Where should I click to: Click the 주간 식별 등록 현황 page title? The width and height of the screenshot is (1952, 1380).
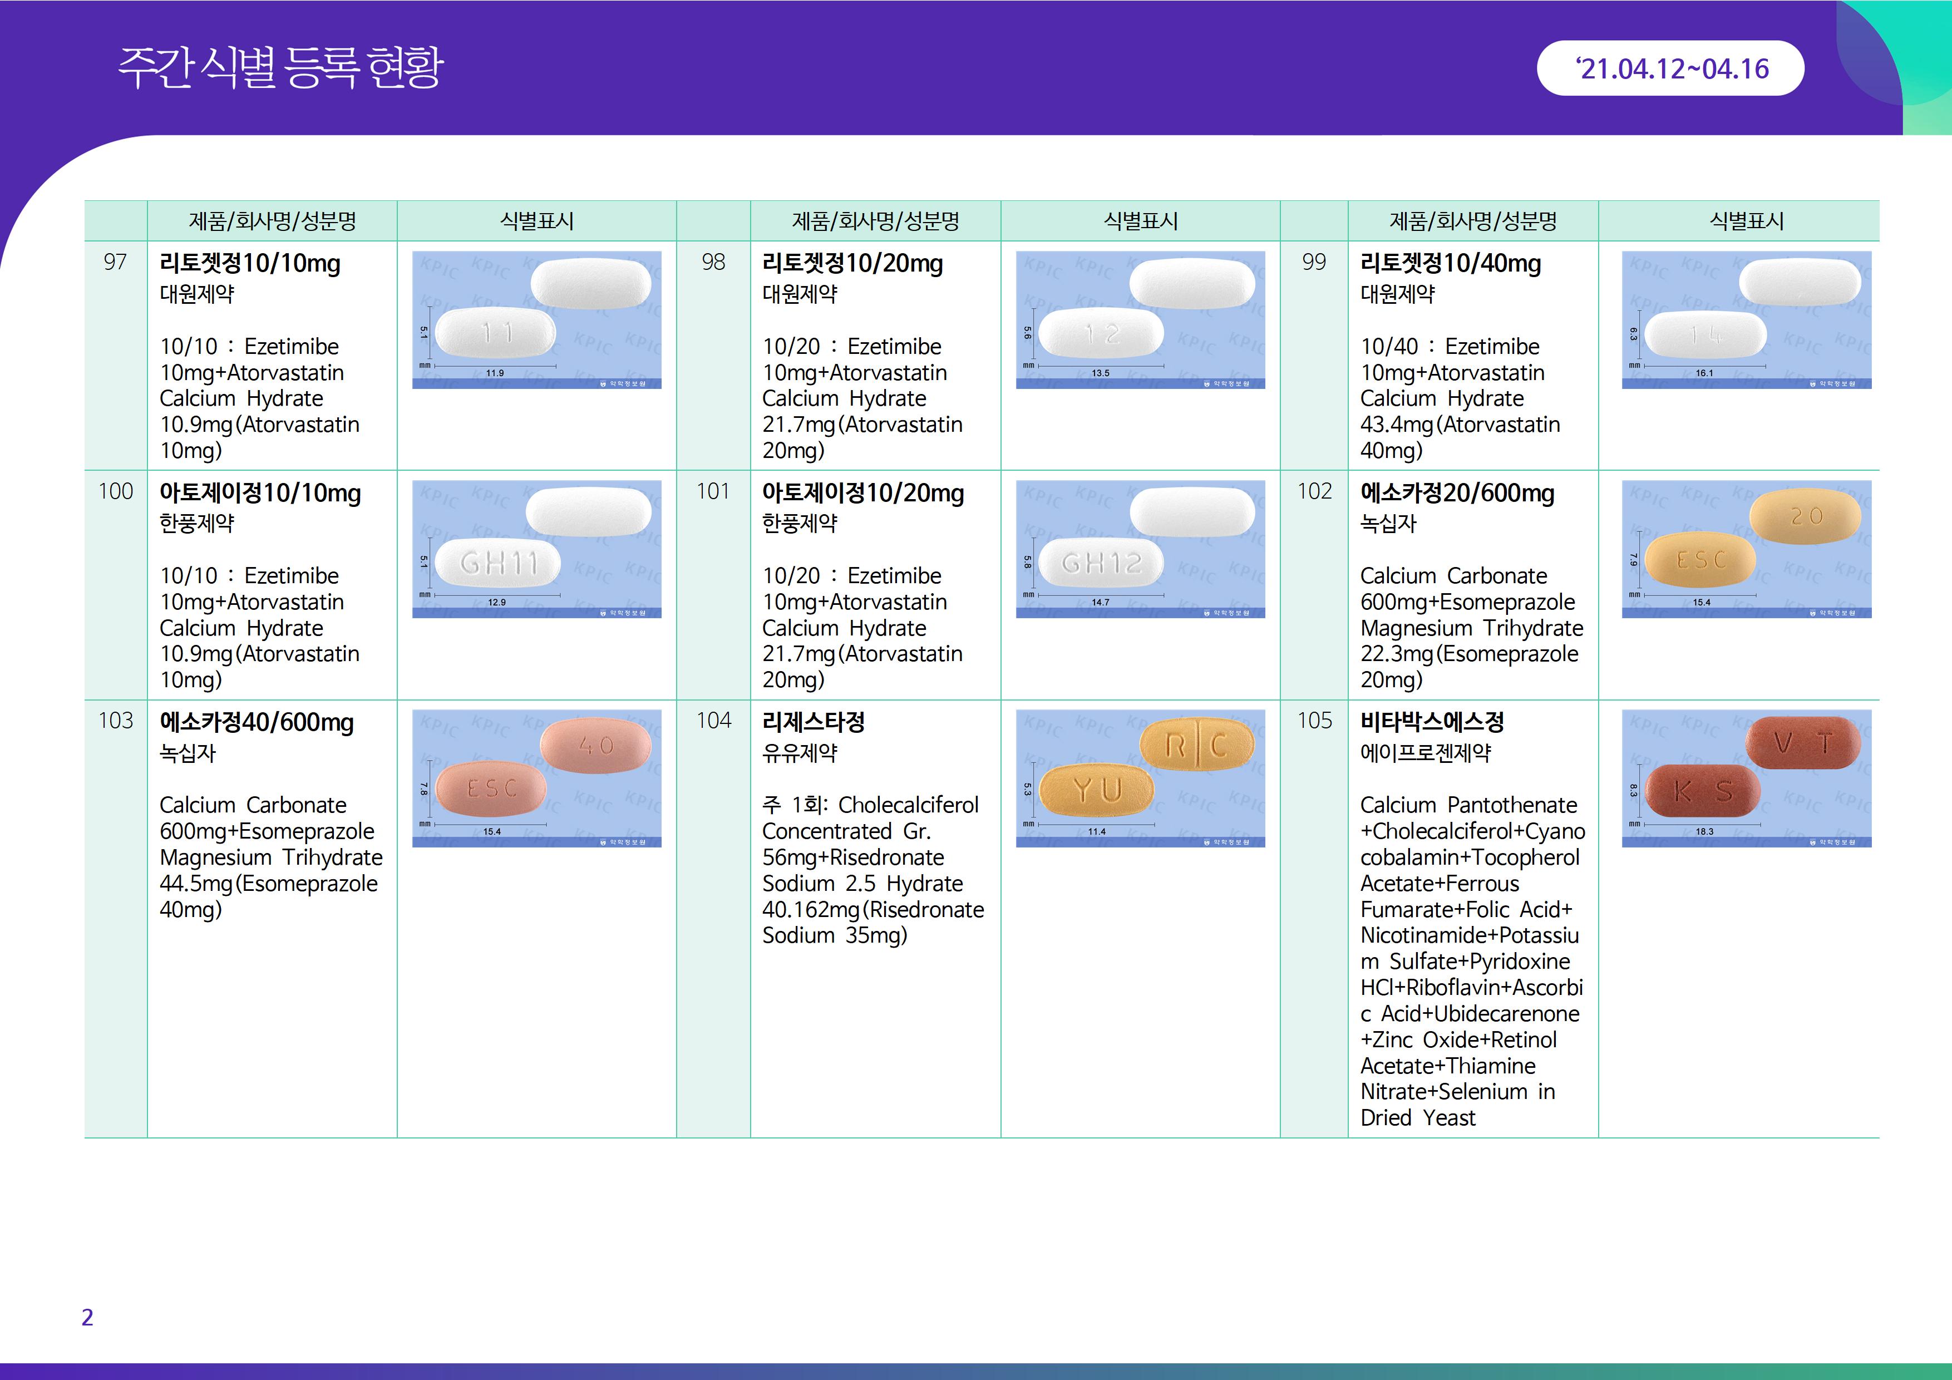[x=280, y=67]
